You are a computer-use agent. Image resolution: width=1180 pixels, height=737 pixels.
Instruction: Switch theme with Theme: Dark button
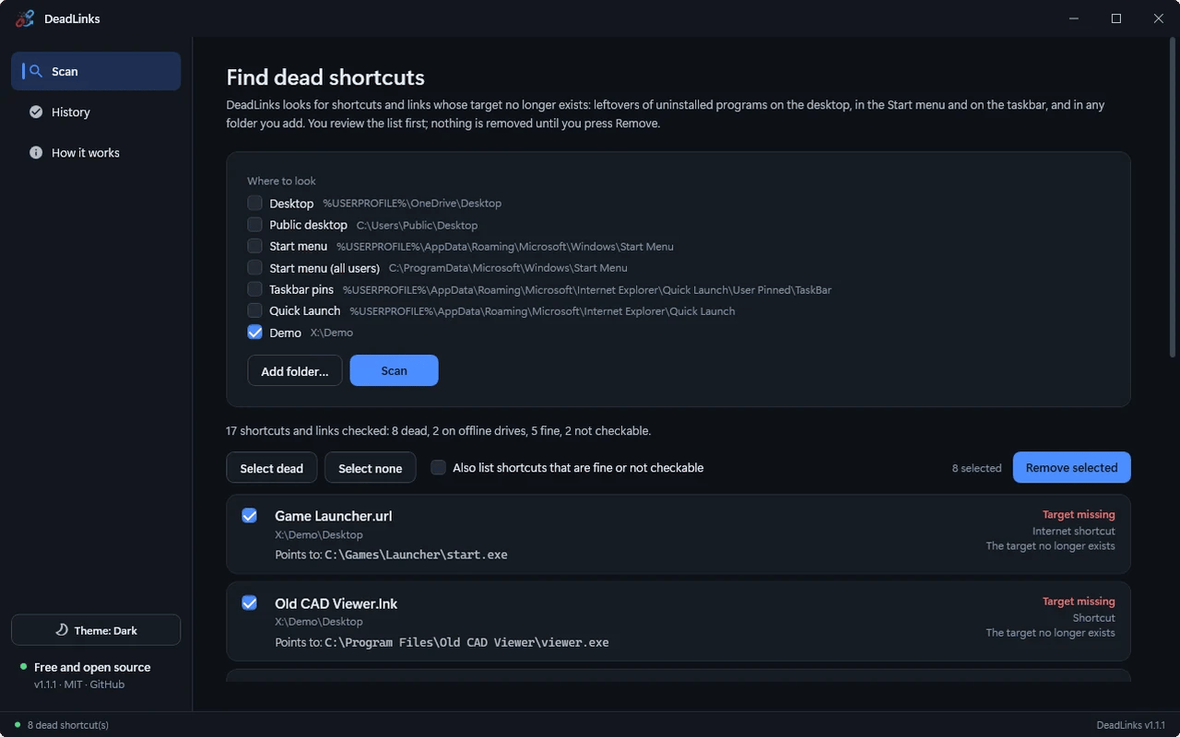coord(96,630)
